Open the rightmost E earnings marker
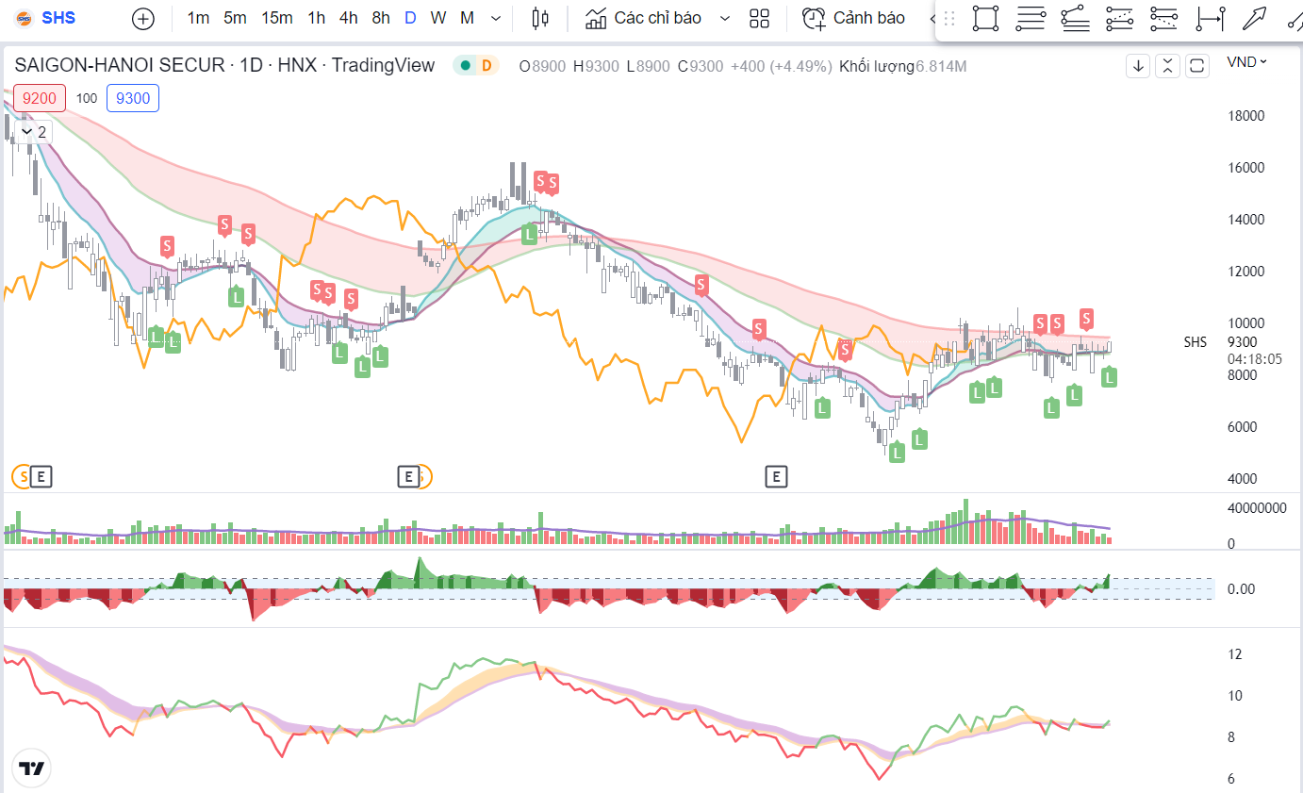Viewport: 1303px width, 793px height. coord(775,477)
